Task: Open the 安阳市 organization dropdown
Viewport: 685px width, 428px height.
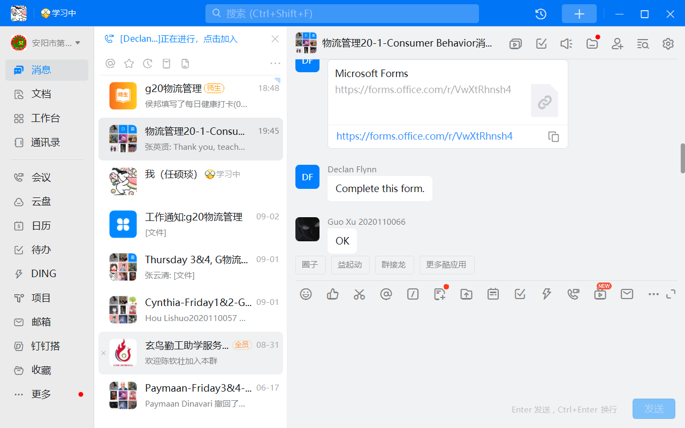Action: [46, 43]
